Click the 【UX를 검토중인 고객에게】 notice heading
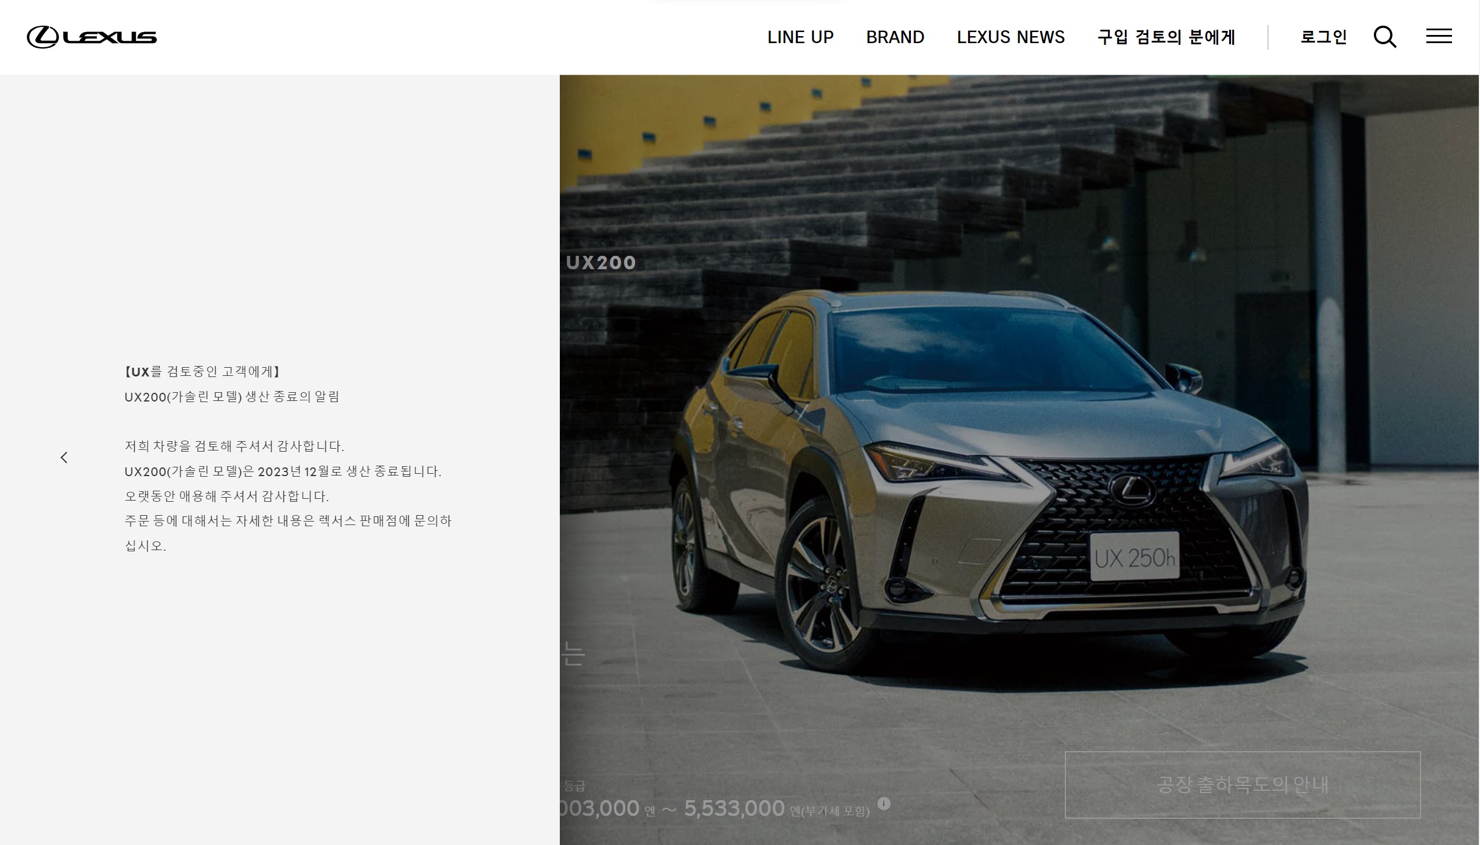This screenshot has width=1480, height=845. coord(202,372)
